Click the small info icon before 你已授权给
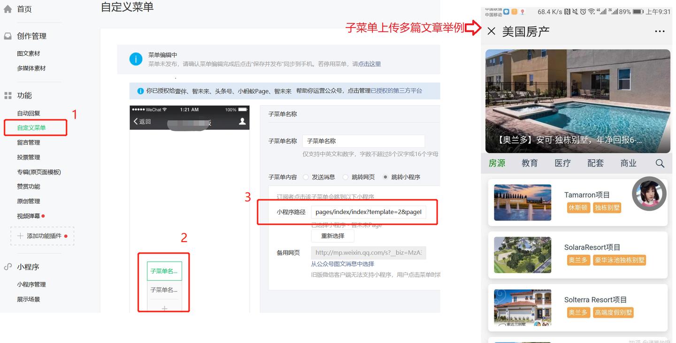Viewport: 676px width, 343px height. click(x=140, y=91)
